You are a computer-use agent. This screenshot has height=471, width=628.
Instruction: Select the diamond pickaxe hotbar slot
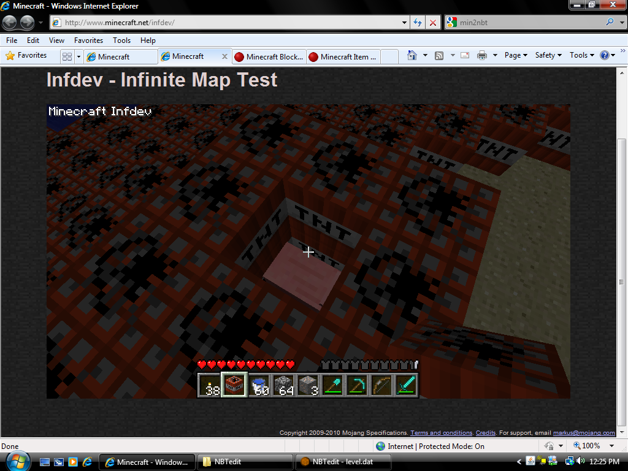click(x=358, y=385)
